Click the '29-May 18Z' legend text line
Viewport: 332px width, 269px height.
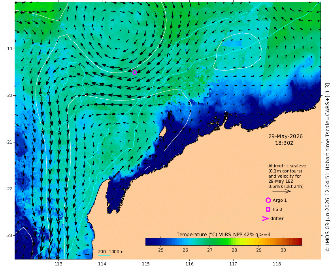(281, 182)
